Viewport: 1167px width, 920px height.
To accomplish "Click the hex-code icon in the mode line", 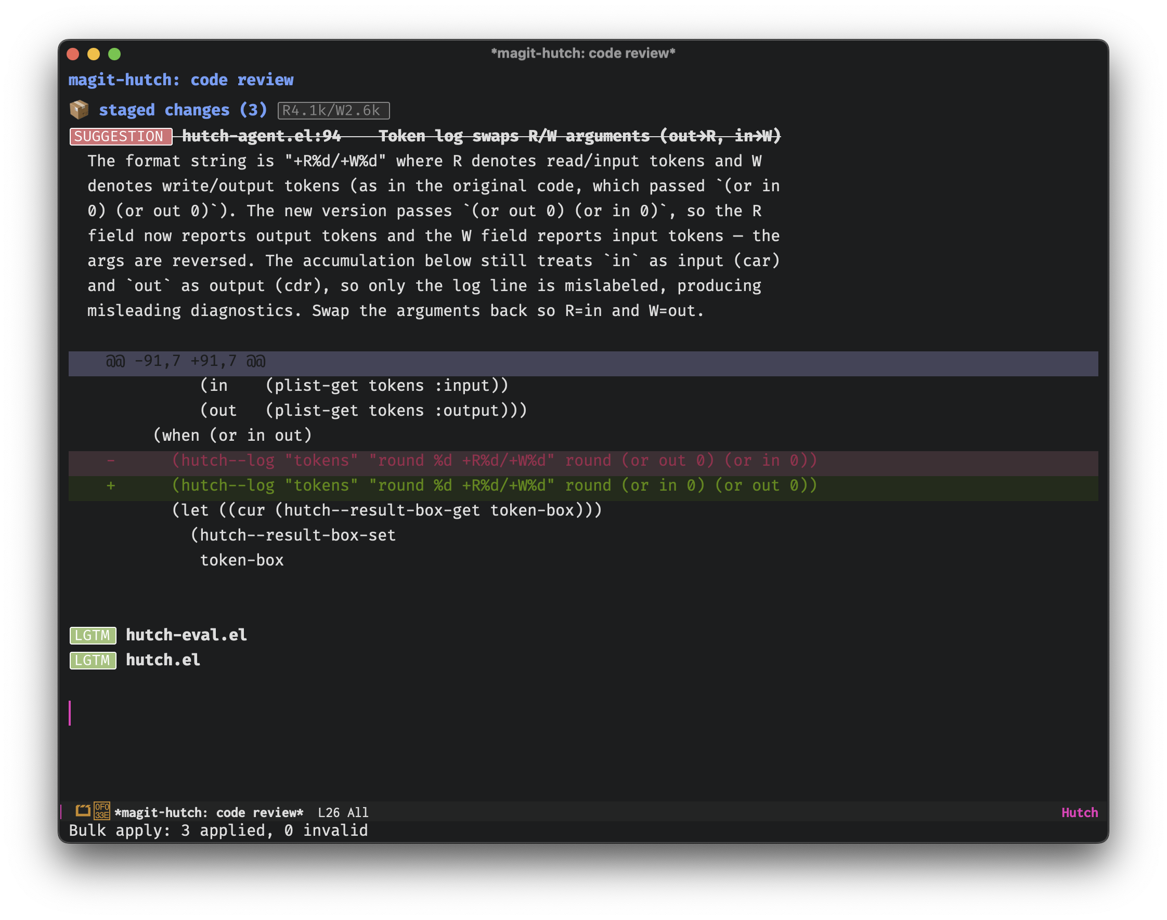I will coord(102,811).
